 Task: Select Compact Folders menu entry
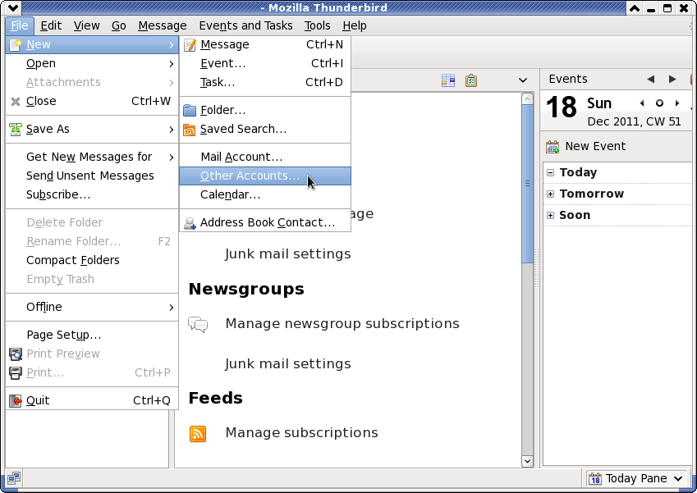tap(92, 260)
